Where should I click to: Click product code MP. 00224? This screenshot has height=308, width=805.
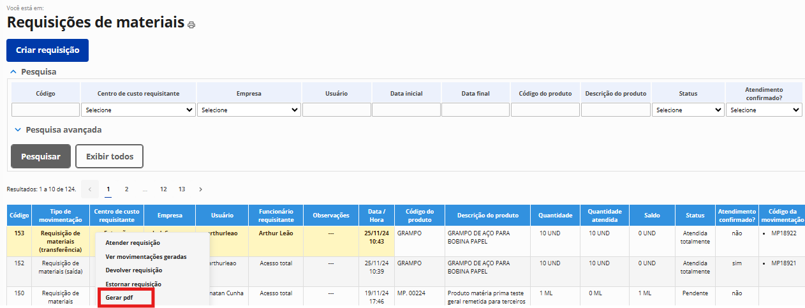click(x=413, y=293)
